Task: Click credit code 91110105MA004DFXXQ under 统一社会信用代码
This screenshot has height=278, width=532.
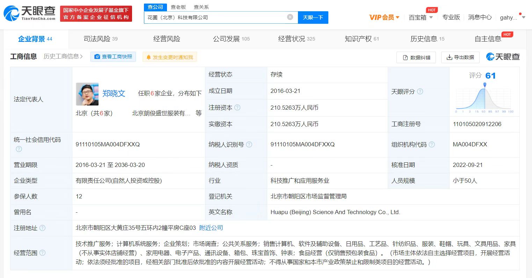Action: click(108, 144)
